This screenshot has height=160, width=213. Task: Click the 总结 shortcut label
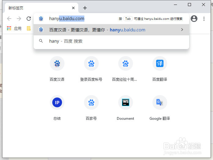pyautogui.click(x=57, y=119)
